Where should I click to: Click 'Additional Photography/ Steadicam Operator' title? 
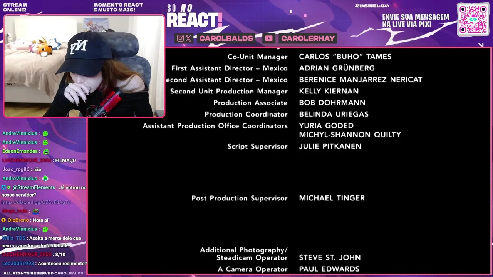(x=244, y=254)
